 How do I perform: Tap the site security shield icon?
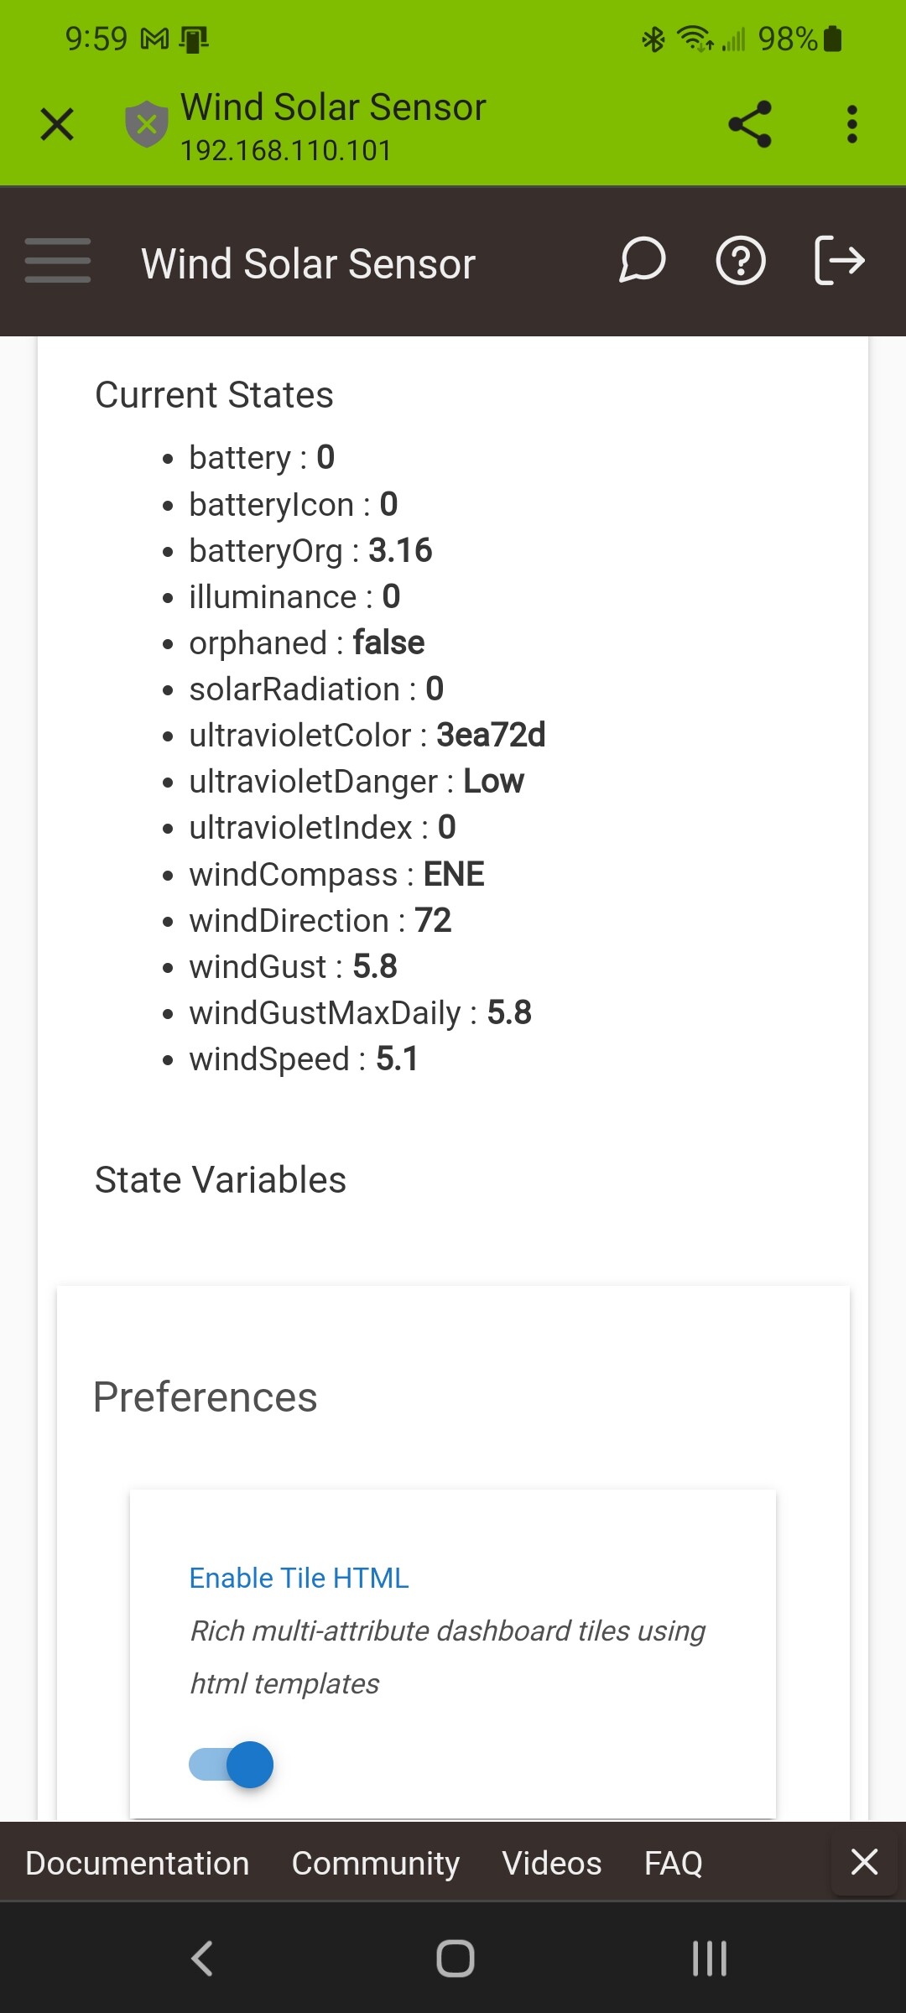pos(147,124)
